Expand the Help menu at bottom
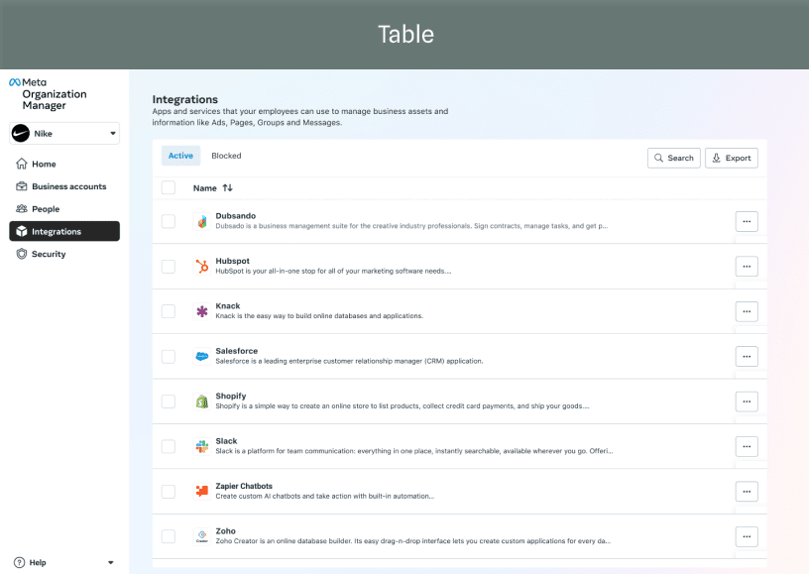 click(x=109, y=562)
